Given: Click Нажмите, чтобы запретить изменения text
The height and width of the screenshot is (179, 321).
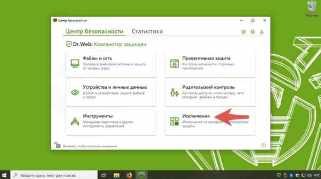Looking at the screenshot, I should coord(90,146).
